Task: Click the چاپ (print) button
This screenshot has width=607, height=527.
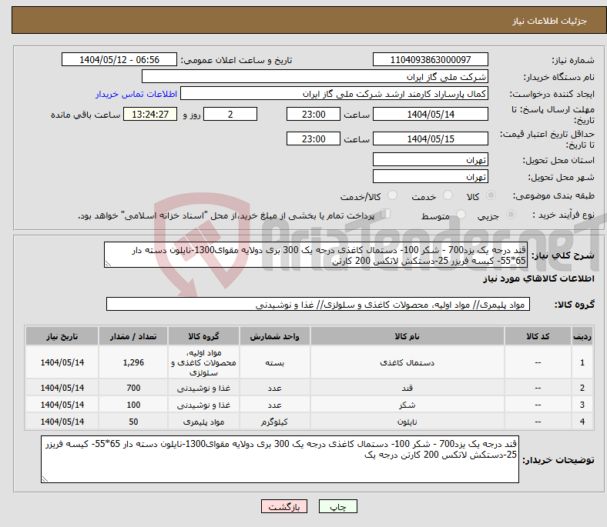Action: coord(337,506)
